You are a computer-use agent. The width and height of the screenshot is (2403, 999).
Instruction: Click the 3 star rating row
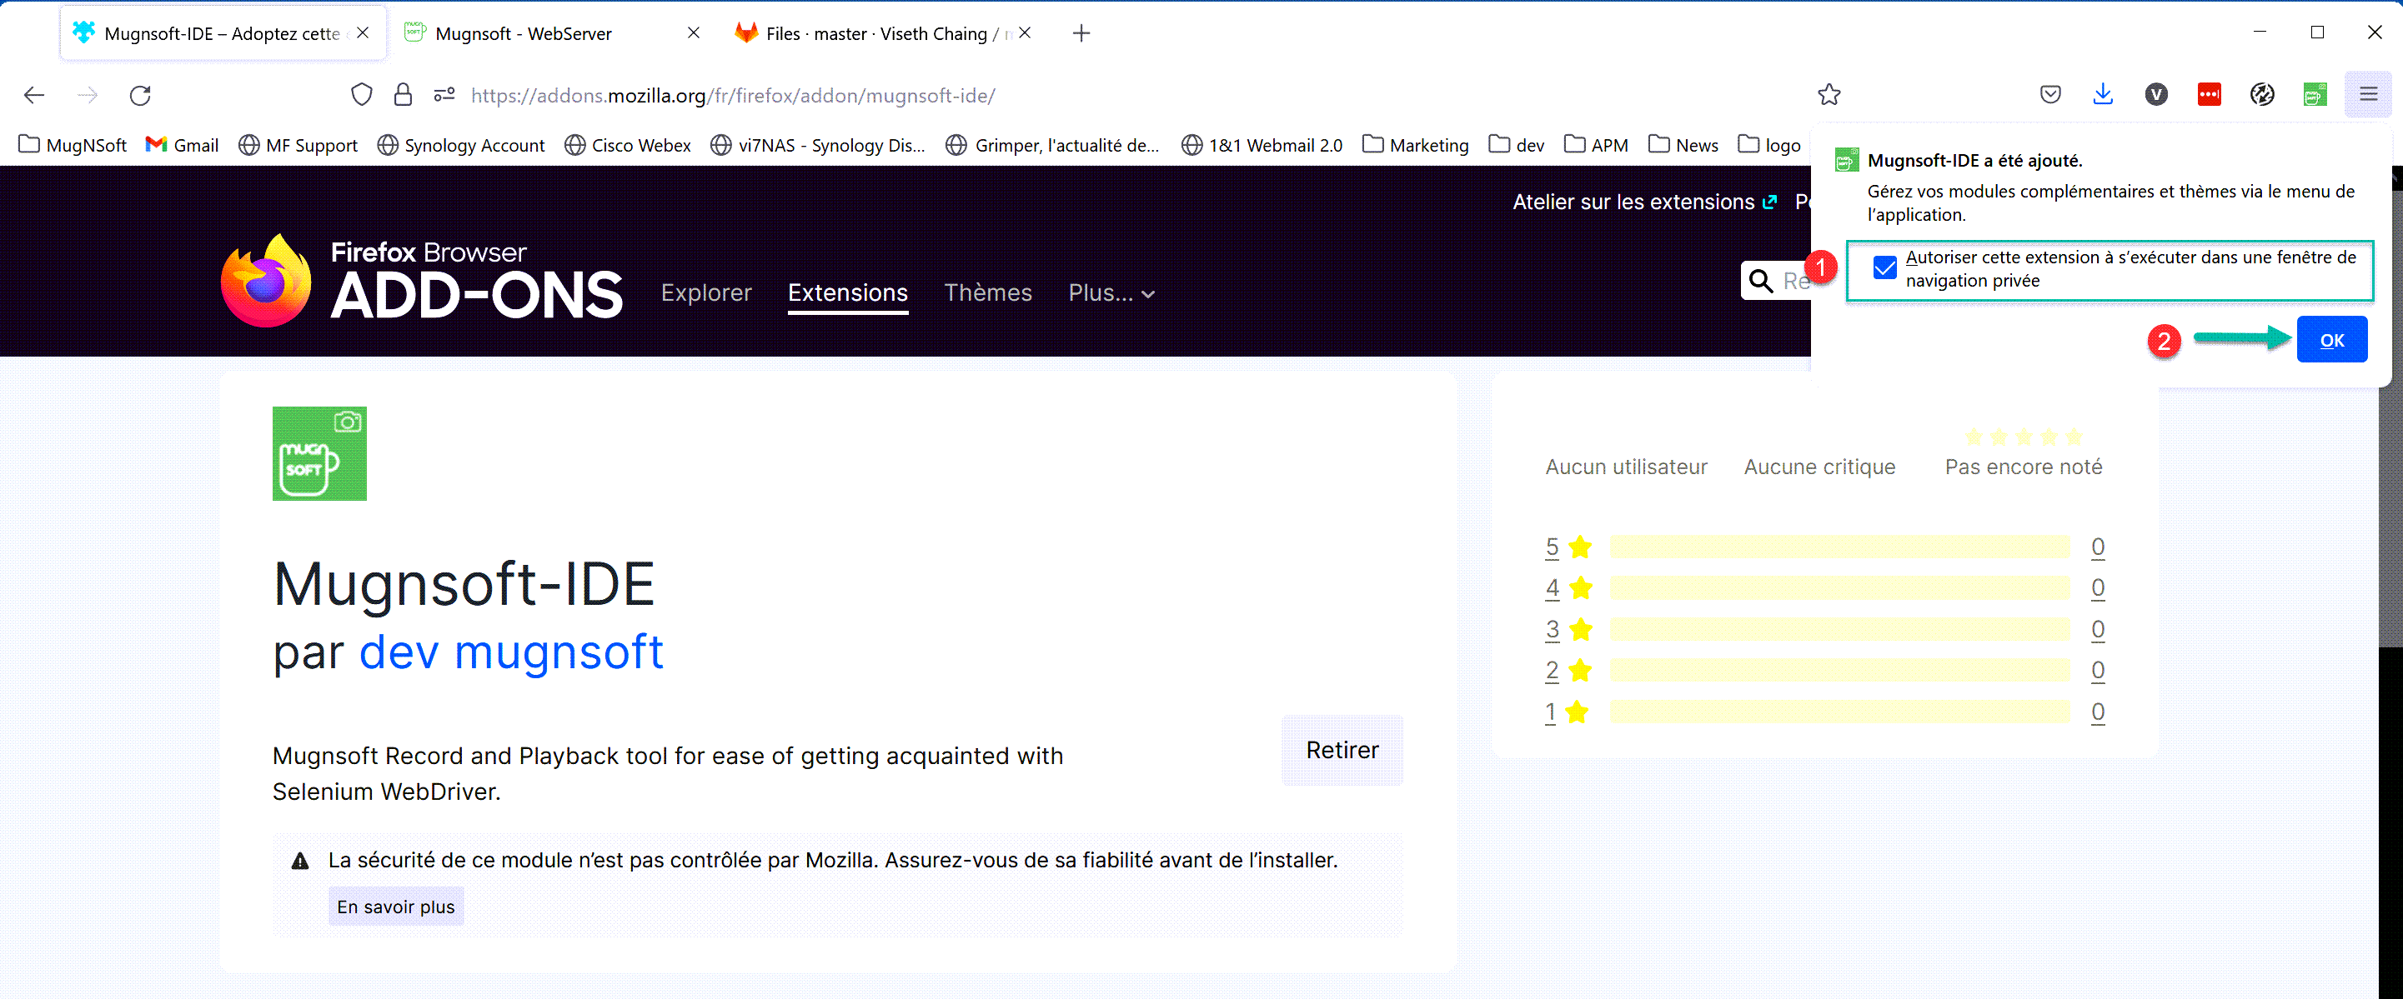pos(1824,630)
